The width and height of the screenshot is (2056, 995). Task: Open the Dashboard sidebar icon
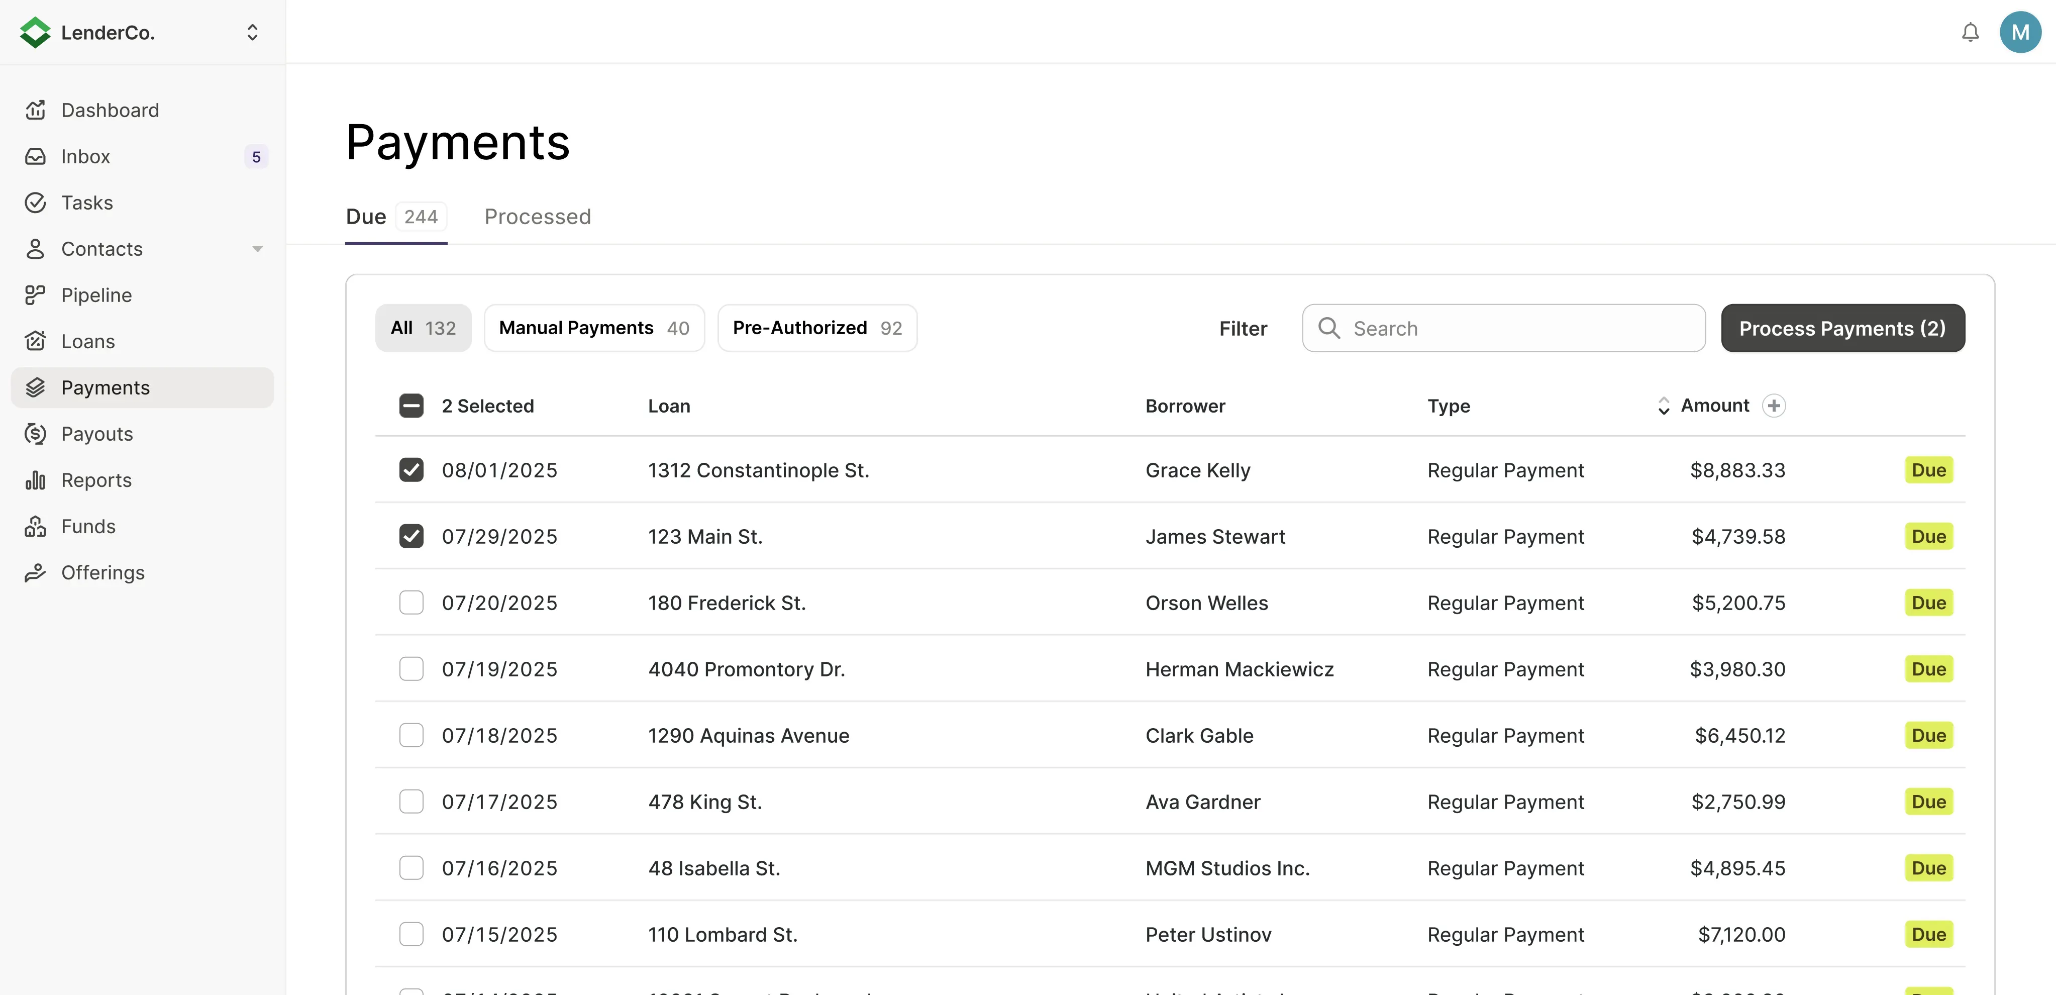click(35, 110)
